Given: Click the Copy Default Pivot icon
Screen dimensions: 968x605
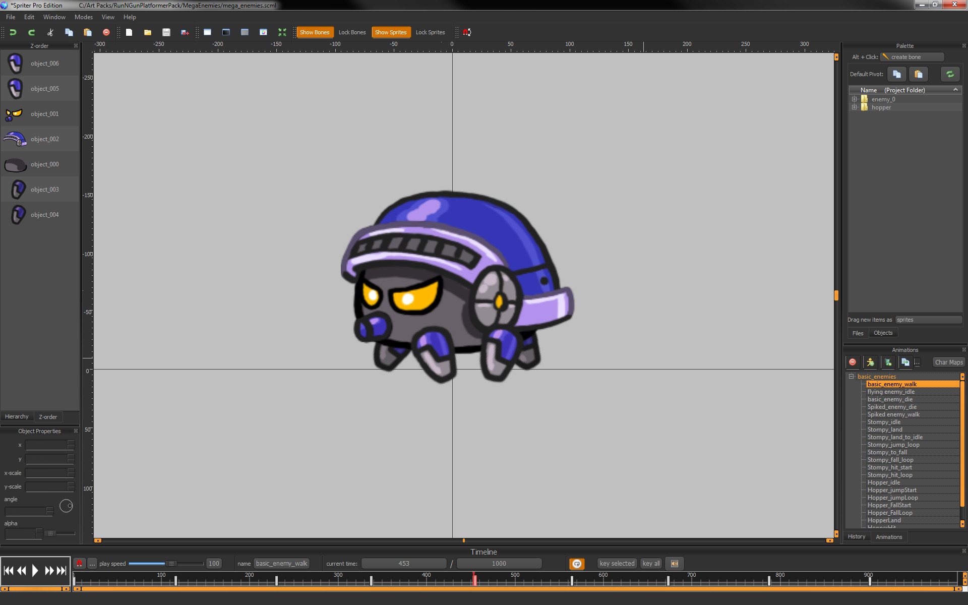Looking at the screenshot, I should [x=896, y=74].
